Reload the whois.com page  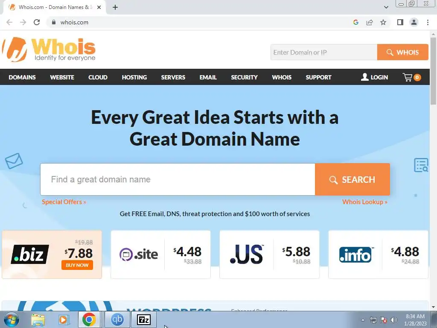(37, 22)
